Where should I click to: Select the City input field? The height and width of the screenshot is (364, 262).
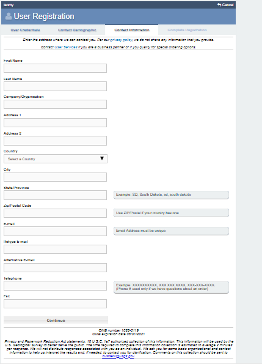coord(55,177)
